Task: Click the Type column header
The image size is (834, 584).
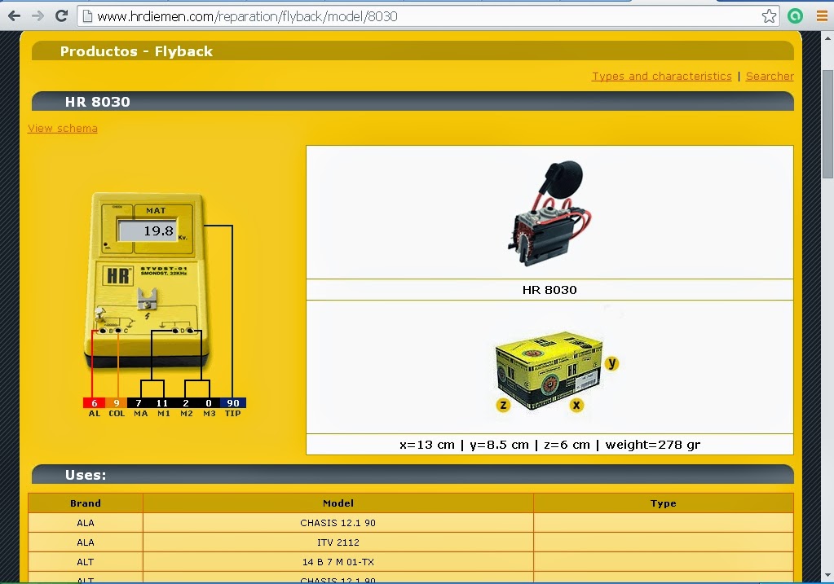Action: pos(664,503)
